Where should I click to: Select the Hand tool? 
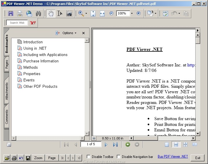coord(51,13)
